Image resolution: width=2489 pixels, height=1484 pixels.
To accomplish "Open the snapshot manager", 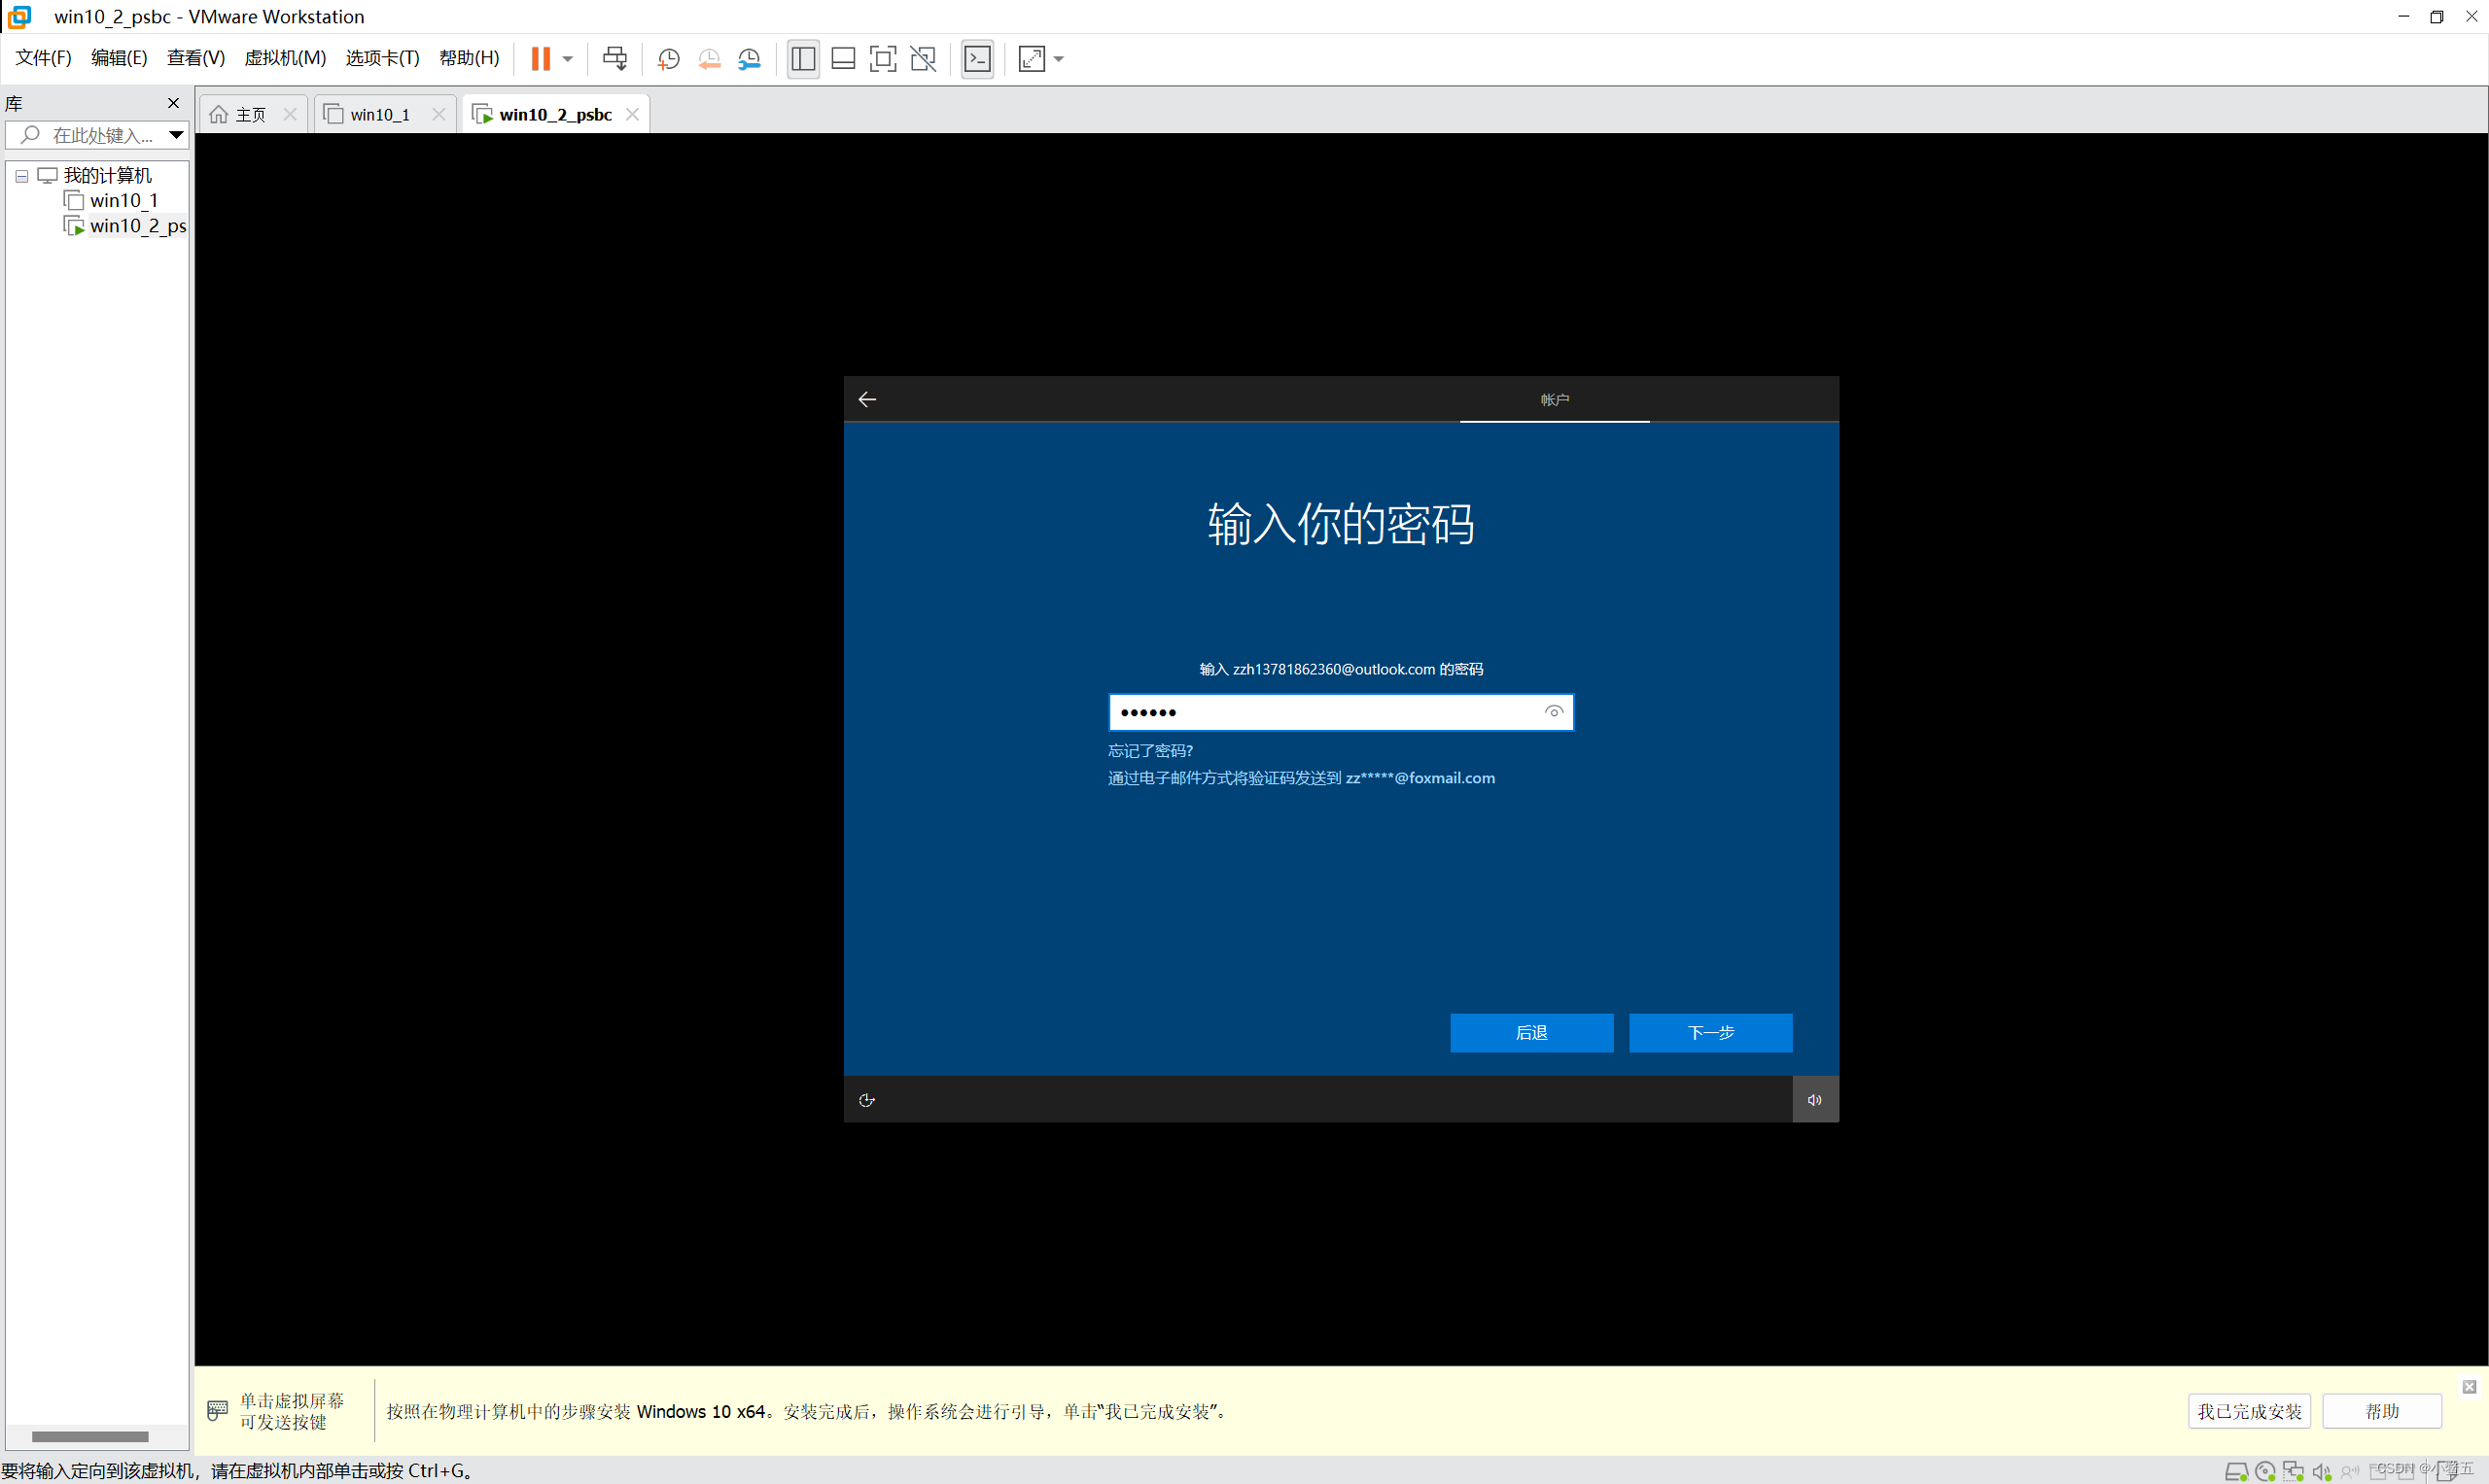I will [750, 58].
